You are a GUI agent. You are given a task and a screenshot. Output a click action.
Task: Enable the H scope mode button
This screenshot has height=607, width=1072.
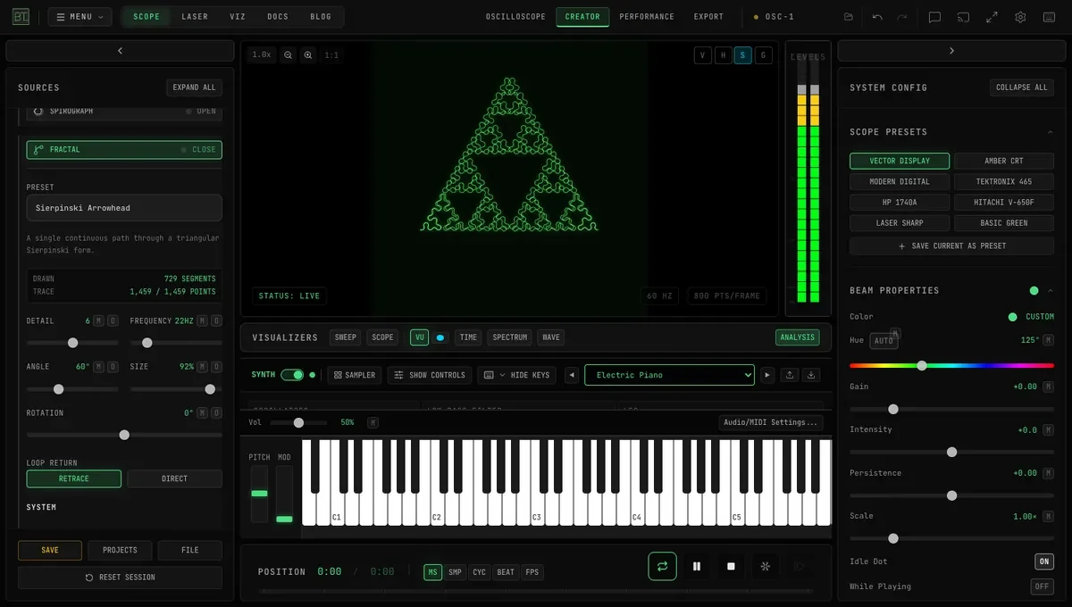tap(723, 55)
